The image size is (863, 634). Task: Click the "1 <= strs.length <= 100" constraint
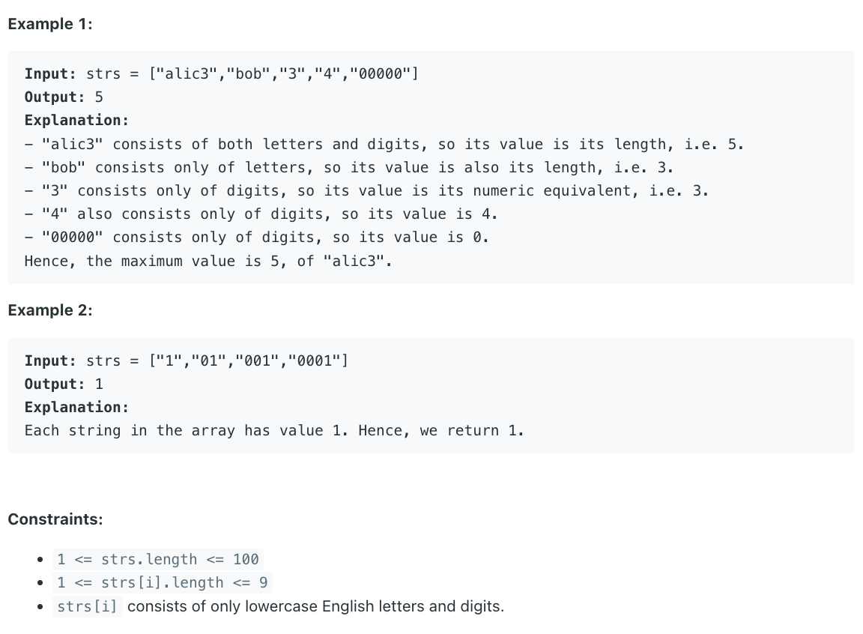click(x=158, y=559)
